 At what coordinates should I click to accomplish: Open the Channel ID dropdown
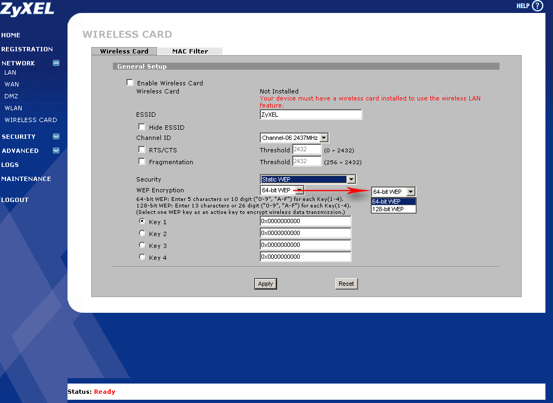point(294,138)
